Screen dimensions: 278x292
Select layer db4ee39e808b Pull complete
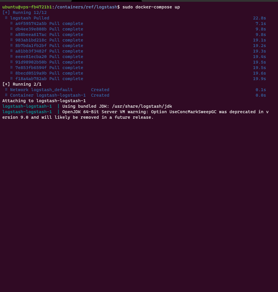49,29
